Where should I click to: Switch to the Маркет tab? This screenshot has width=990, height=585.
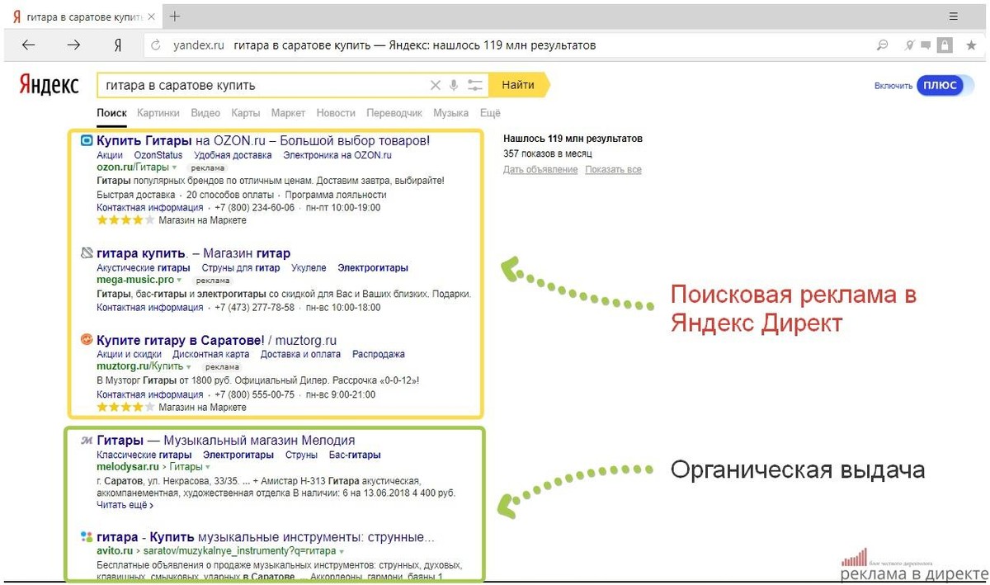click(288, 113)
